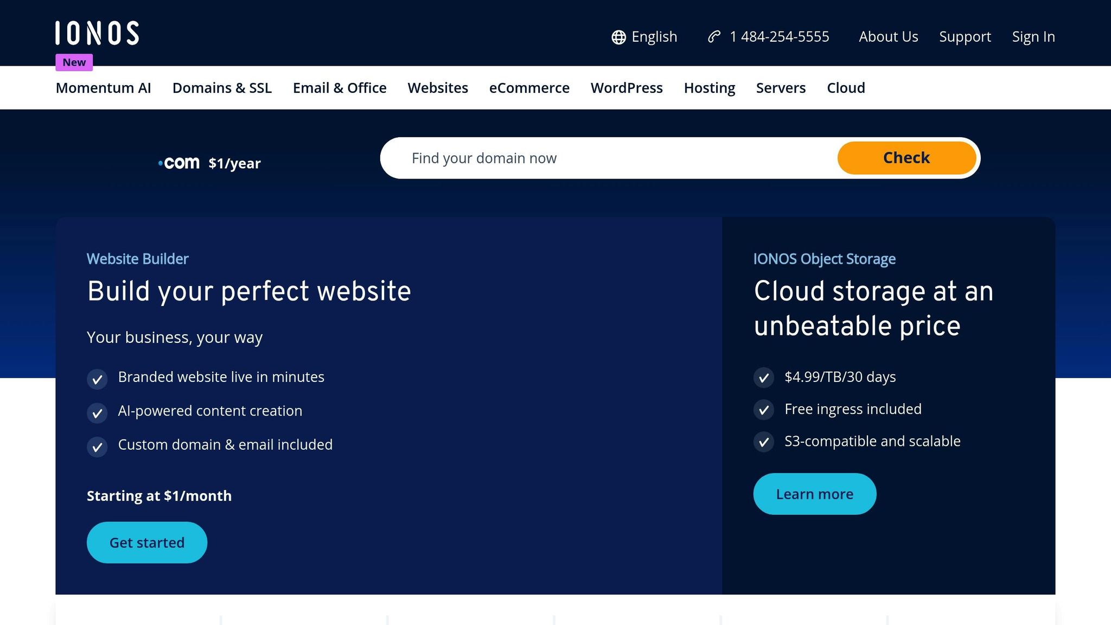Open the Hosting navigation menu
This screenshot has height=625, width=1111.
(709, 88)
